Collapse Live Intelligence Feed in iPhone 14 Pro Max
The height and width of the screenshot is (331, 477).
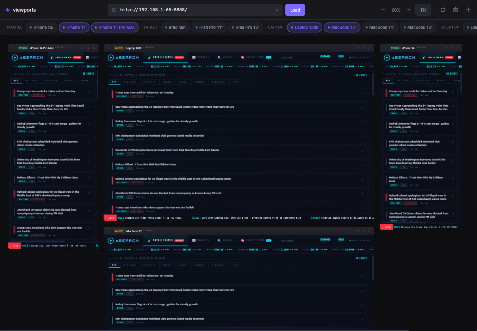click(12, 74)
